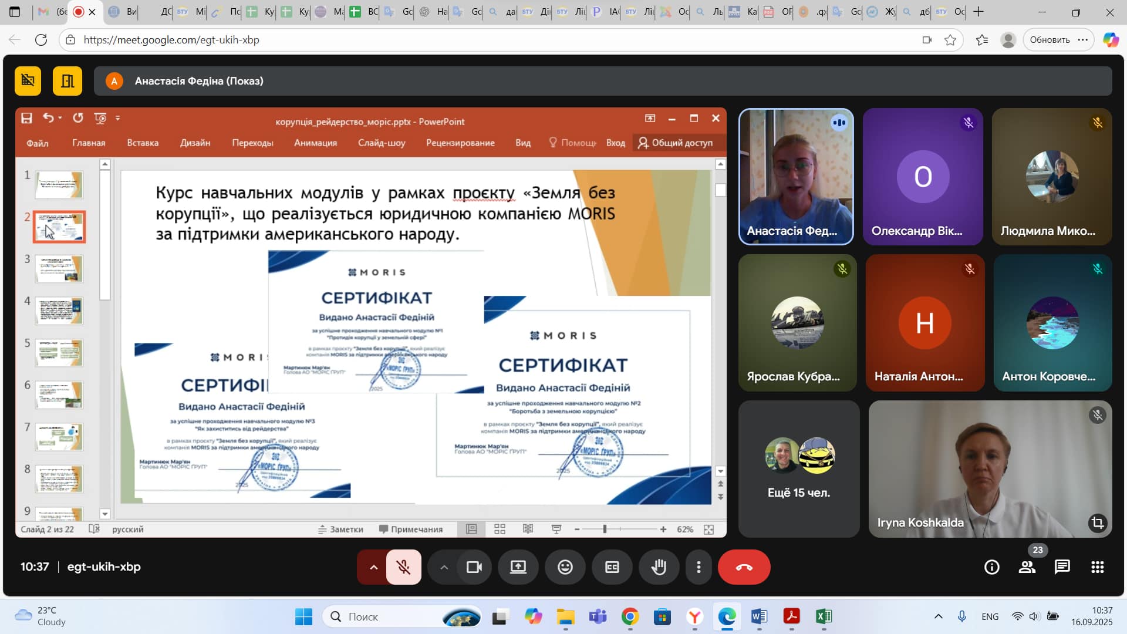Start presenting your screen

518,567
